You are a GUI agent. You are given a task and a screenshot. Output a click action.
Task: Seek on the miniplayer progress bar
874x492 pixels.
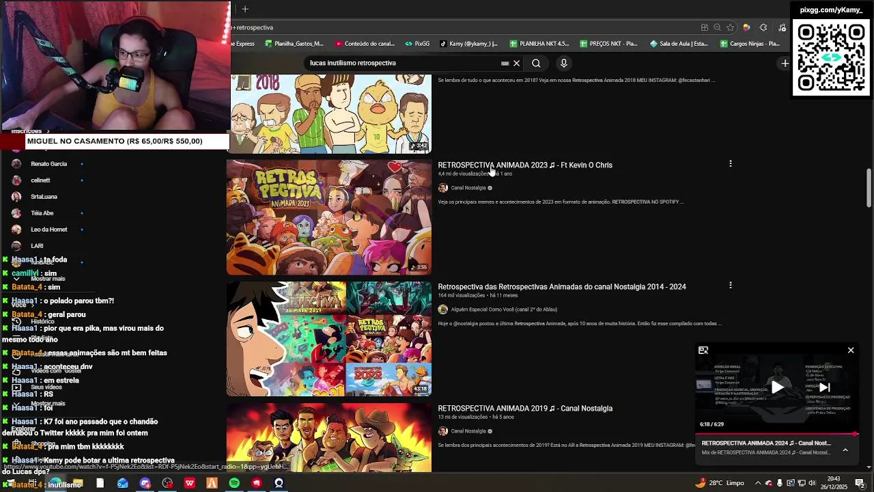click(x=777, y=433)
